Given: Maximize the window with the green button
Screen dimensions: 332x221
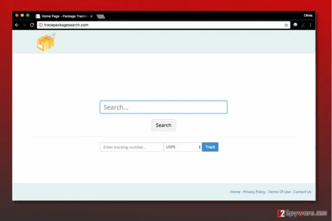Looking at the screenshot, I should coord(28,15).
